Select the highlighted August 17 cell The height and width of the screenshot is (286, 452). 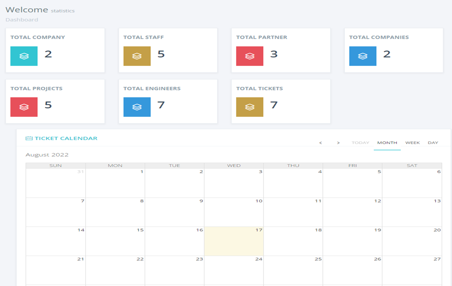(234, 241)
